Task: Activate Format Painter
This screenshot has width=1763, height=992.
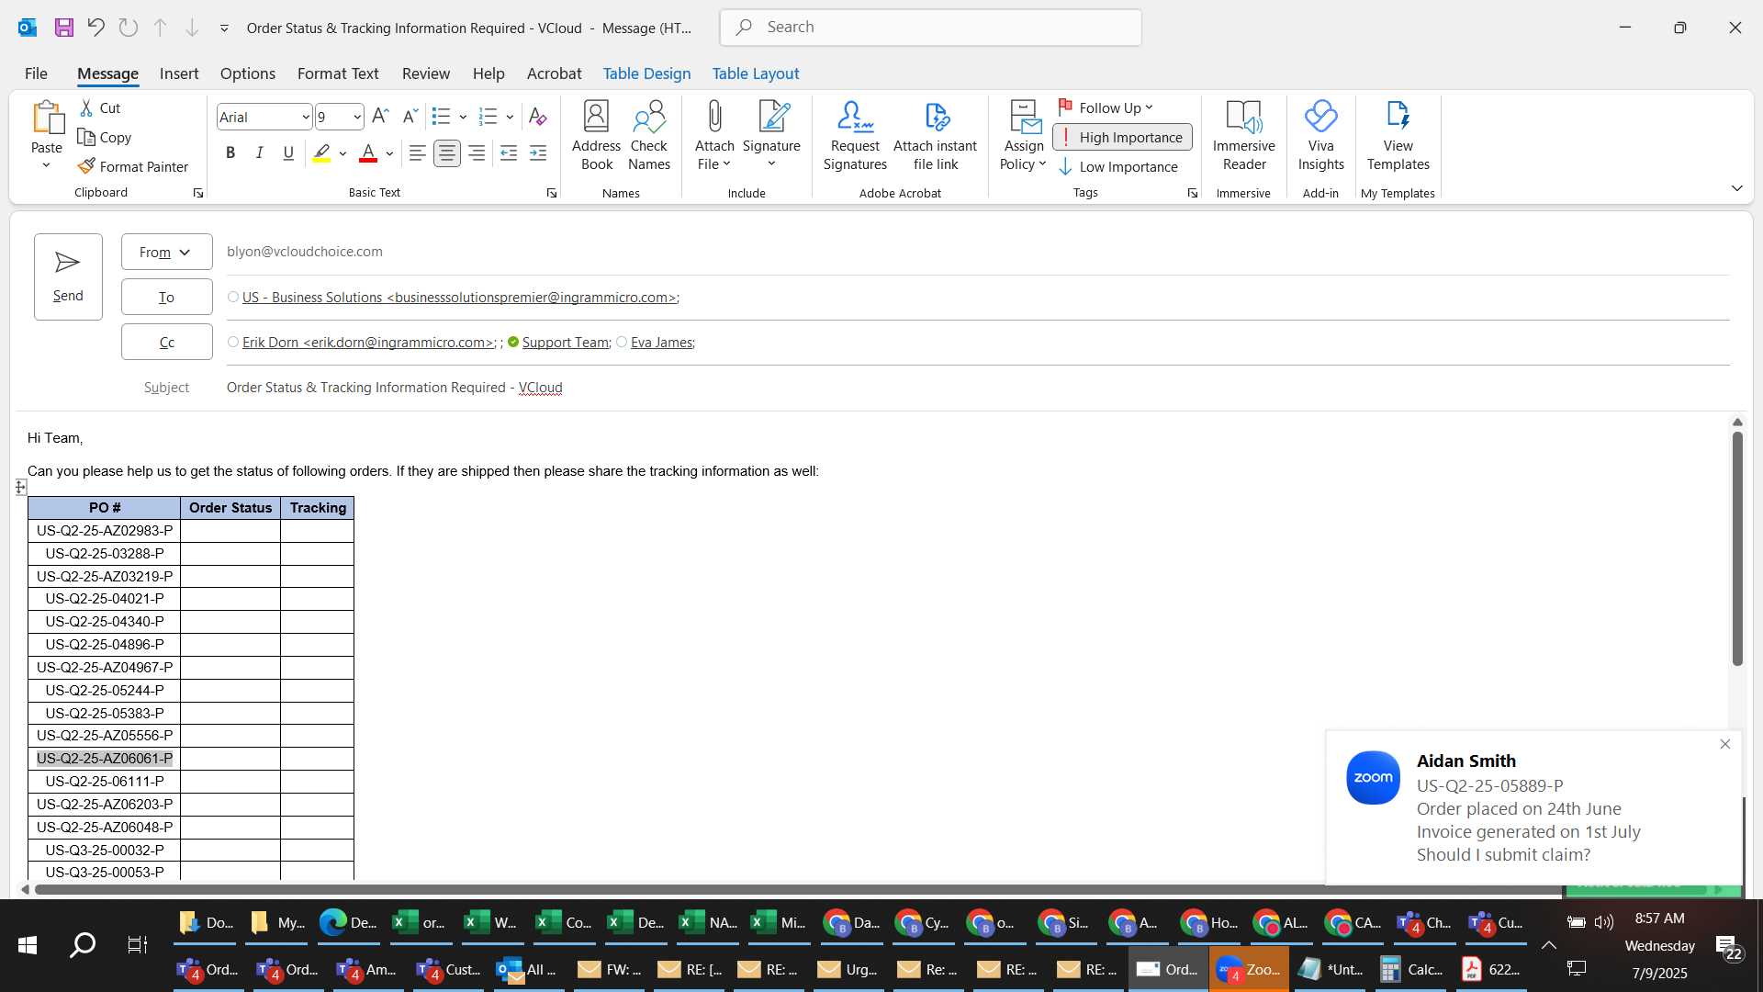Action: click(134, 166)
